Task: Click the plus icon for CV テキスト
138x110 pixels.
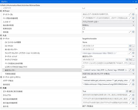Action: [x=130, y=46]
